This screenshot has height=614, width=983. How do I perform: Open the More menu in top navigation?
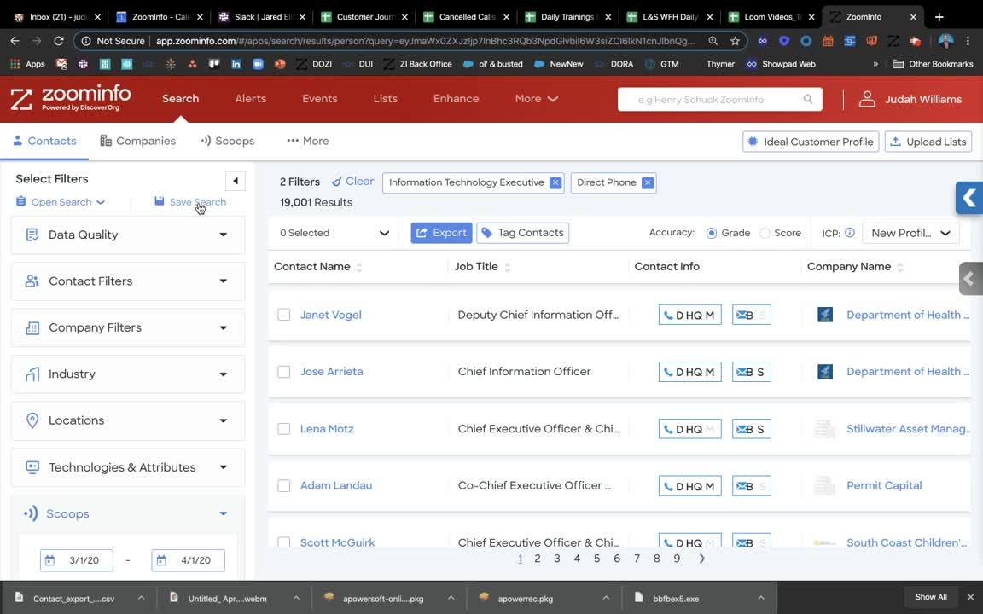536,99
